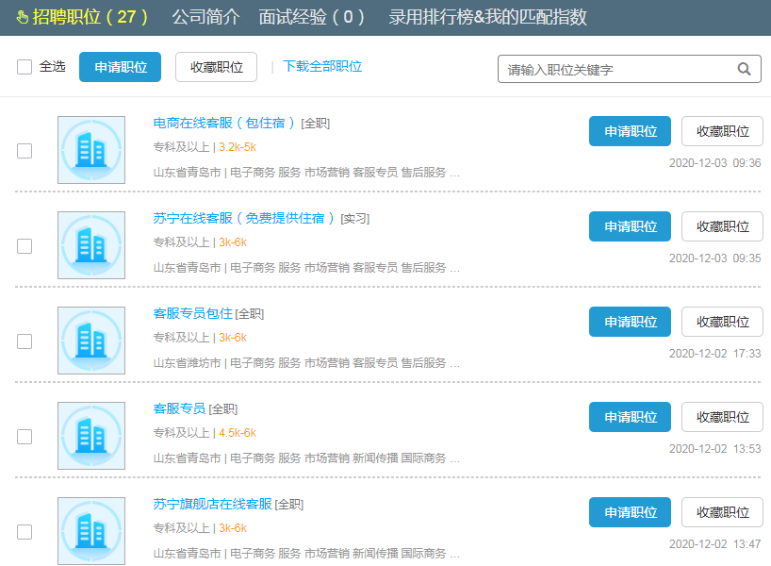Open the 苏宁在线客服（免费提供住宿）job title
771x566 pixels.
point(244,218)
